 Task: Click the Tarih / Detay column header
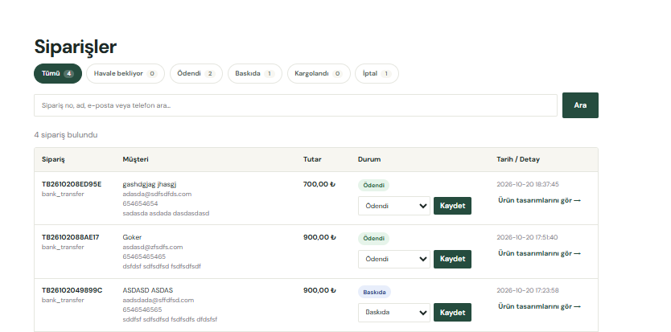[x=518, y=160]
